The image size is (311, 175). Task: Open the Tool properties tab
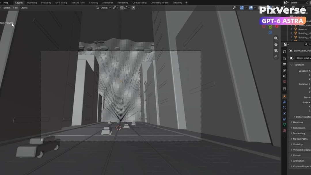pos(285,52)
